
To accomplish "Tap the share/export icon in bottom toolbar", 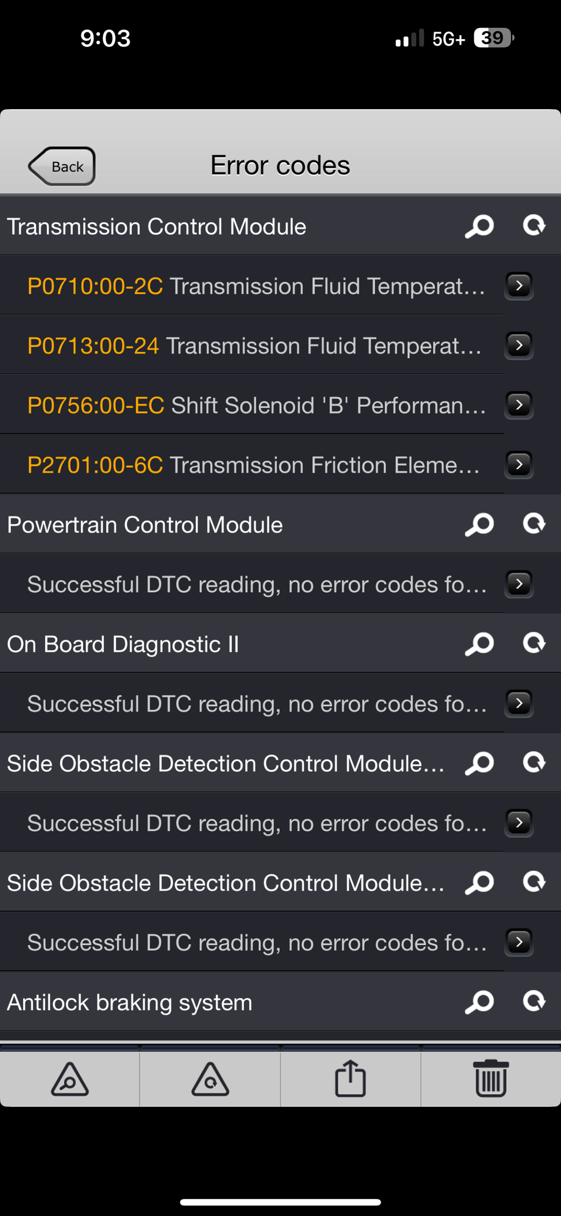I will (351, 1078).
